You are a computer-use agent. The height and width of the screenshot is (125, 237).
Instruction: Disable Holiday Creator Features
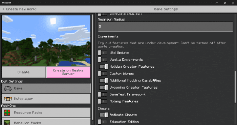104,67
